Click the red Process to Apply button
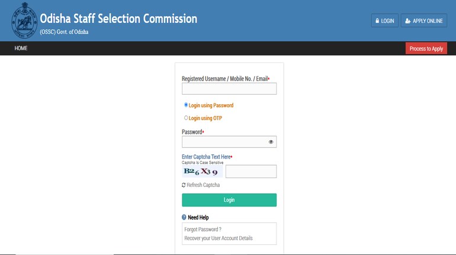456x255 pixels. (426, 49)
